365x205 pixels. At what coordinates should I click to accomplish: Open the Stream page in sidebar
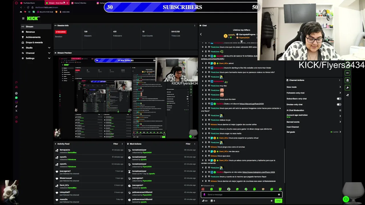[36, 26]
